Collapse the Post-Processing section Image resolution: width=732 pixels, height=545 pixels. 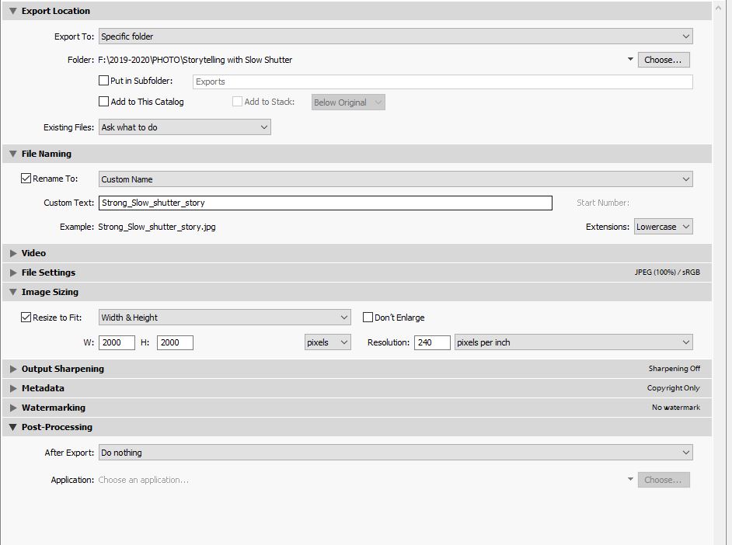(x=12, y=427)
